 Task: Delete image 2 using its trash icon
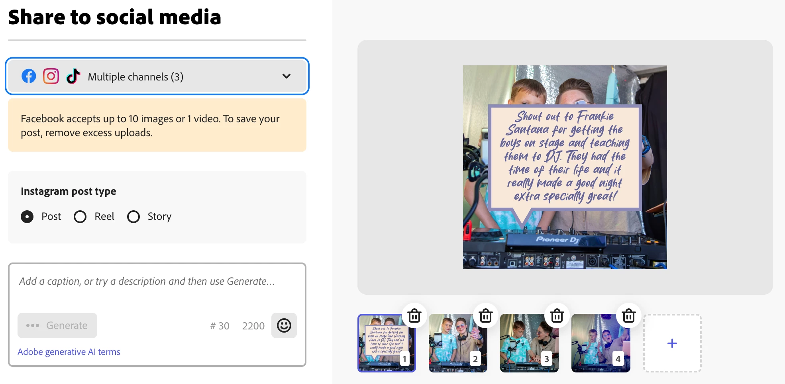[486, 315]
